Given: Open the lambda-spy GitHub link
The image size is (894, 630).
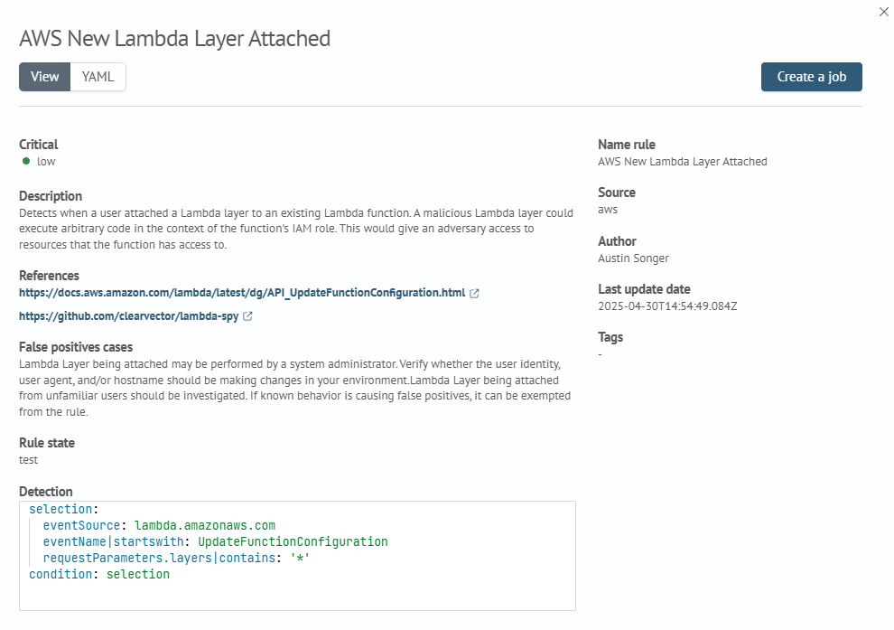Looking at the screenshot, I should tap(129, 316).
